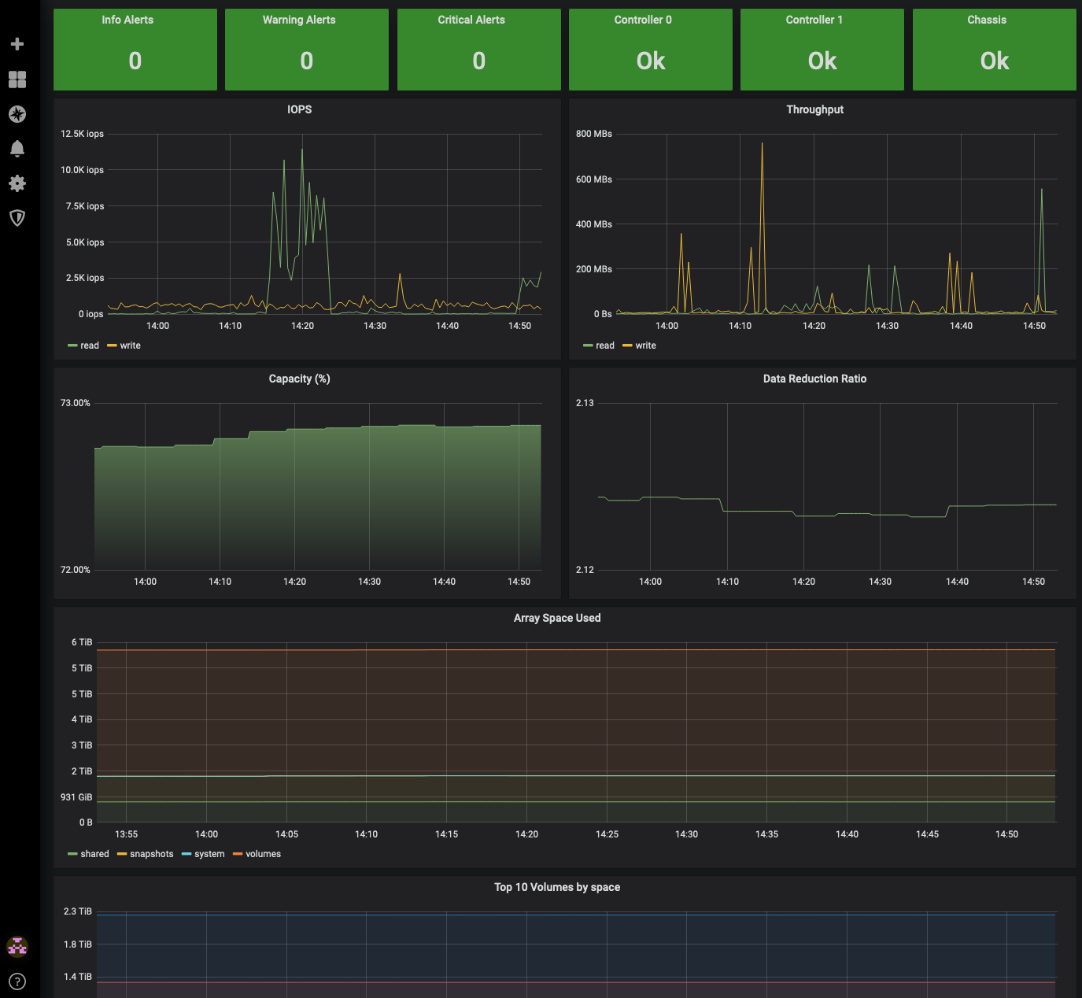Open the Data Reduction Ratio panel menu

(814, 379)
